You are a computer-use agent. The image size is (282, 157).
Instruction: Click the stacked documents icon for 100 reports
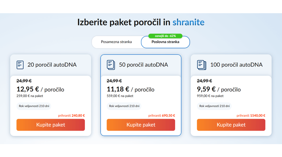(201, 65)
